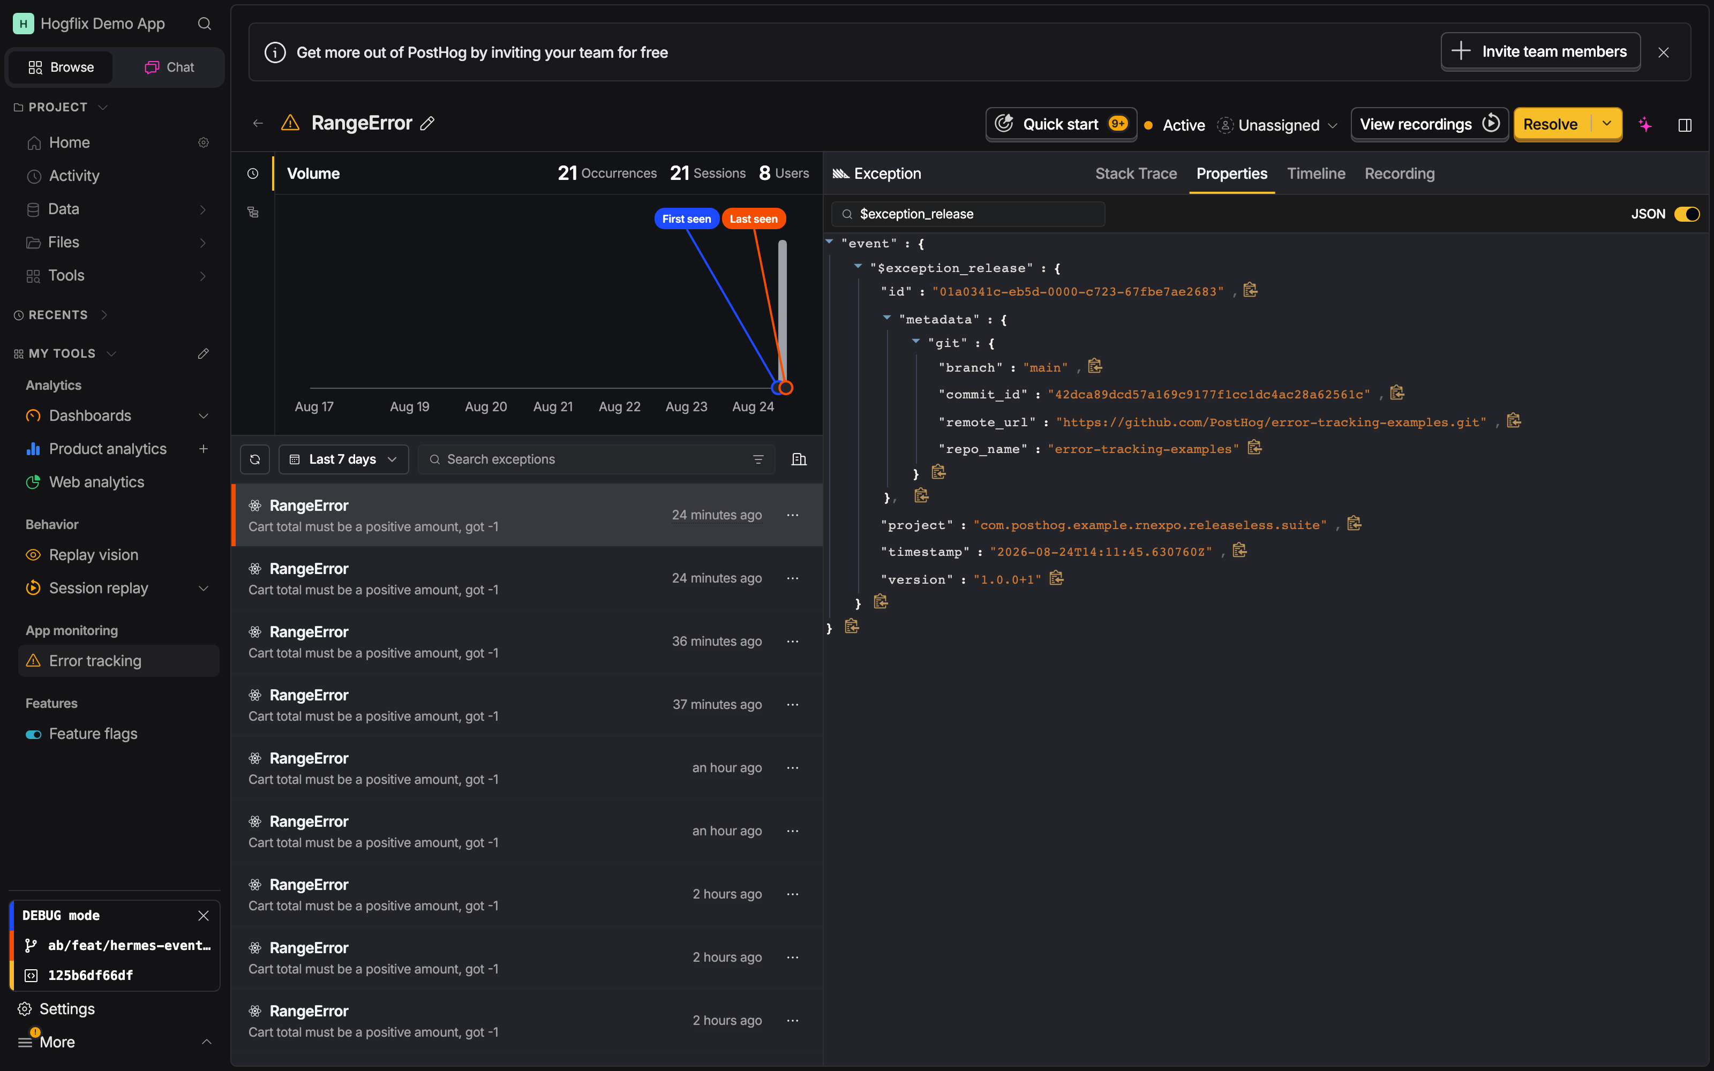Copy the repo_name value
This screenshot has width=1714, height=1071.
1254,448
